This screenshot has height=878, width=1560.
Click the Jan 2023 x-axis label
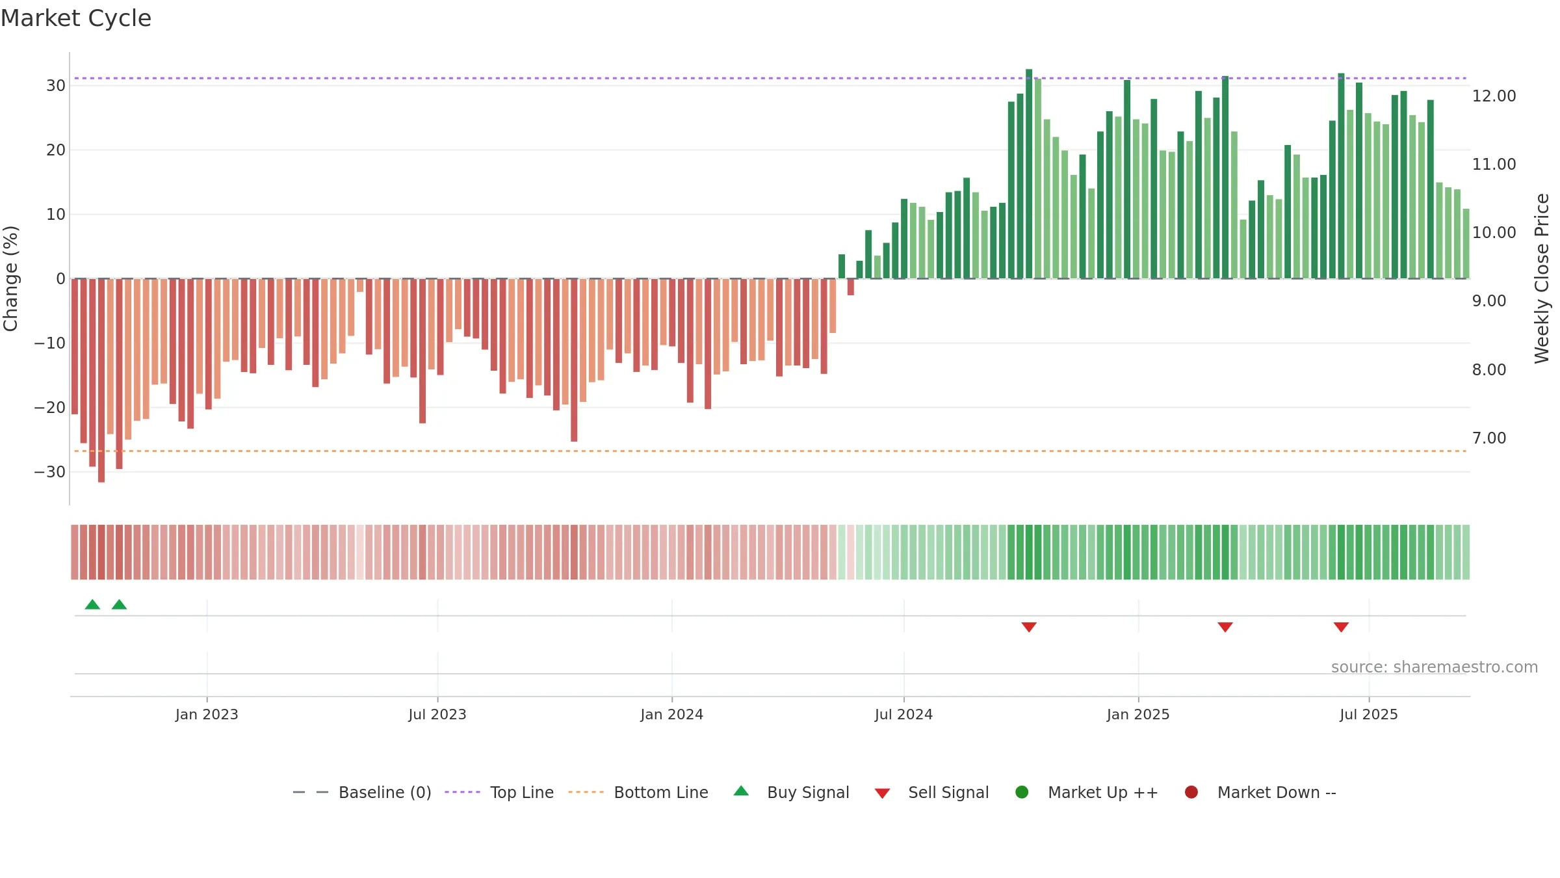point(207,714)
